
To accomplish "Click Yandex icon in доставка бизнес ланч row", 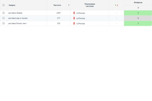I will point(74,23).
